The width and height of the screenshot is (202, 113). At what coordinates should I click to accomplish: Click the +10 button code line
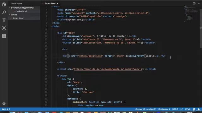(x=109, y=43)
